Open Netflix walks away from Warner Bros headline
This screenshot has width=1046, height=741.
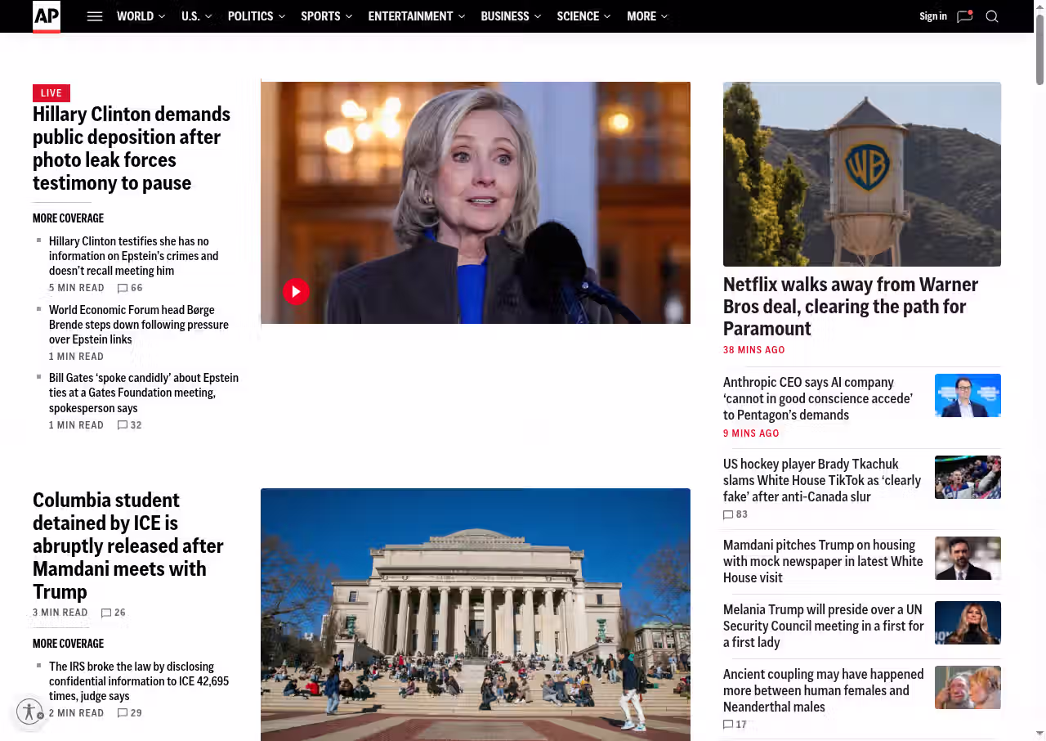click(850, 306)
